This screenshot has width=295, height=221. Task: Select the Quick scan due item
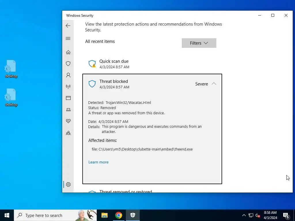152,64
